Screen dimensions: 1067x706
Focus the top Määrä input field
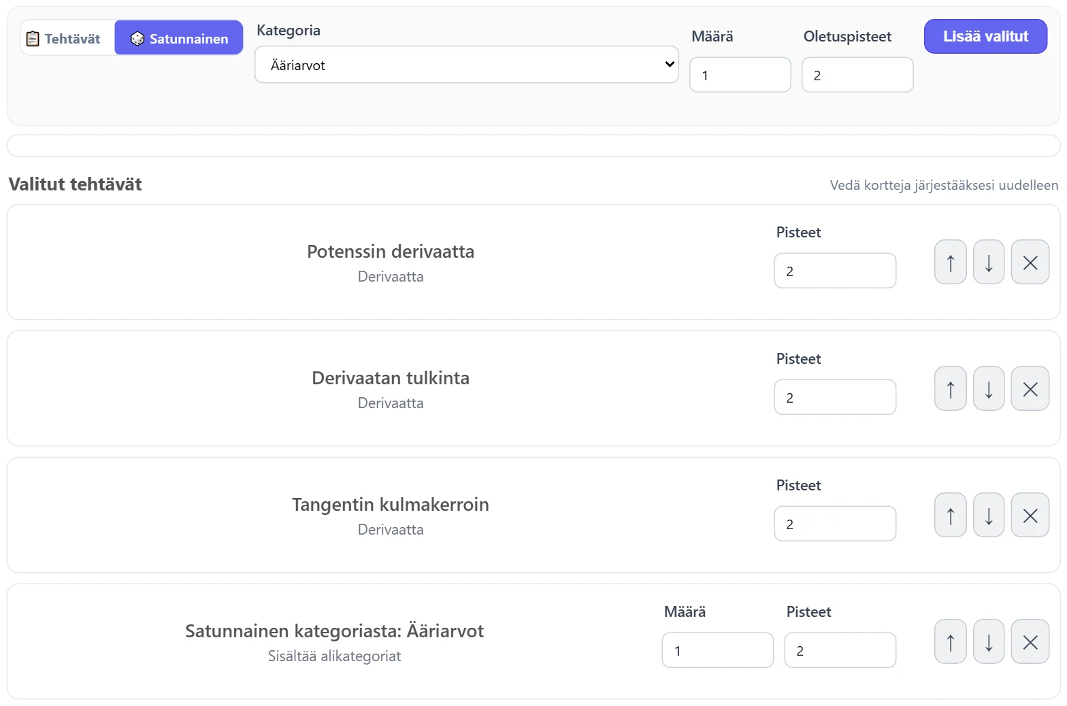pyautogui.click(x=740, y=75)
